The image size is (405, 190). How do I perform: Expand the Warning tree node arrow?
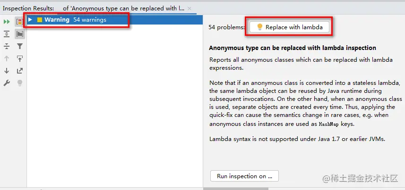(x=30, y=20)
